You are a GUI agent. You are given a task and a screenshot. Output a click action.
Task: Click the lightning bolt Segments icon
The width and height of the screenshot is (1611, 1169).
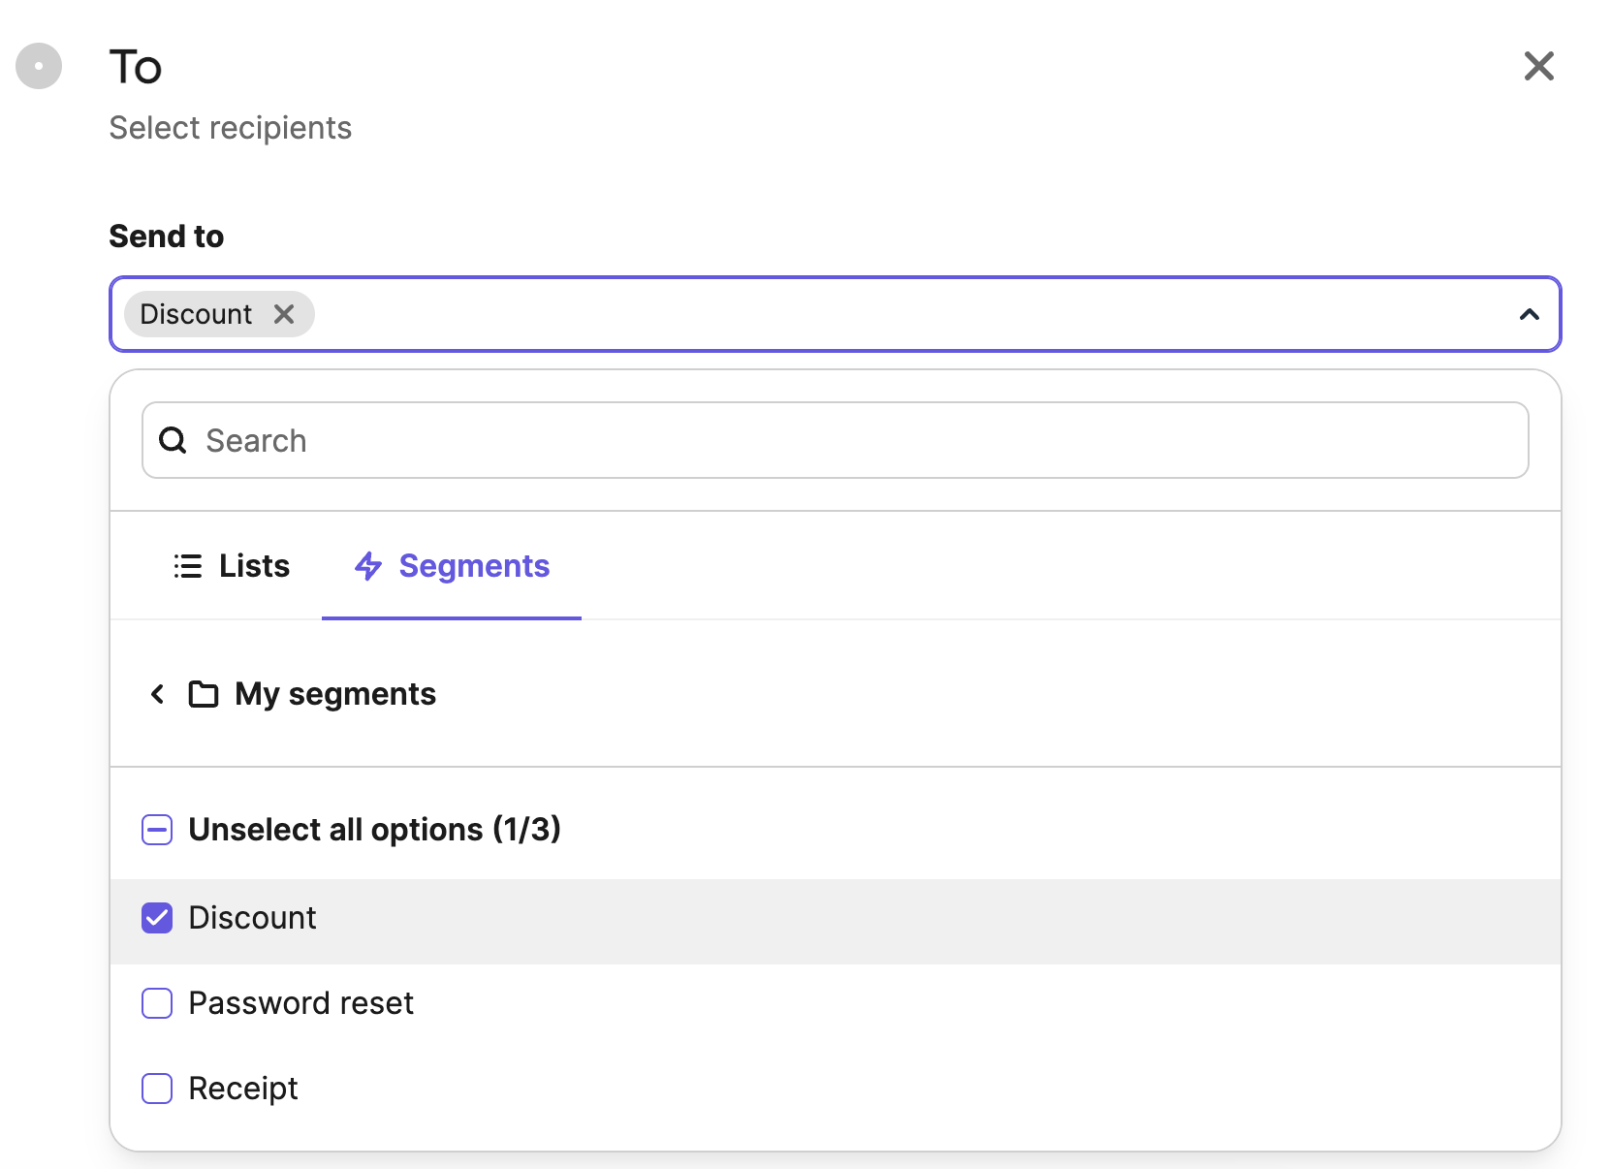[x=368, y=566]
